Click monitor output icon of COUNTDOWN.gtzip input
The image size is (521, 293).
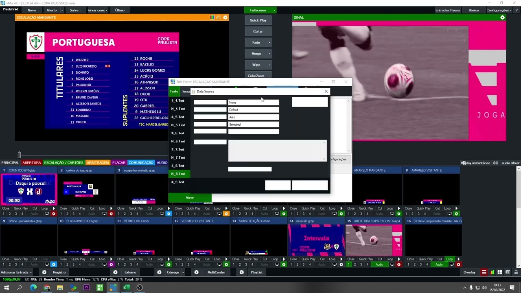(47, 214)
